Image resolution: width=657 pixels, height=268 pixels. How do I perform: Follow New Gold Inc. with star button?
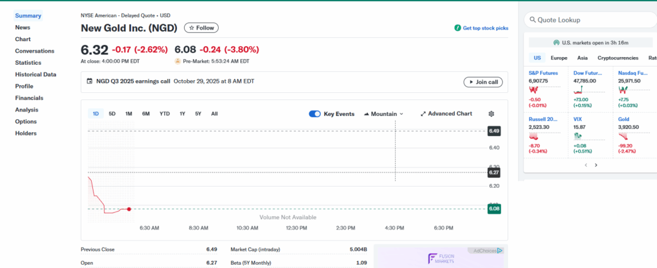tap(201, 28)
